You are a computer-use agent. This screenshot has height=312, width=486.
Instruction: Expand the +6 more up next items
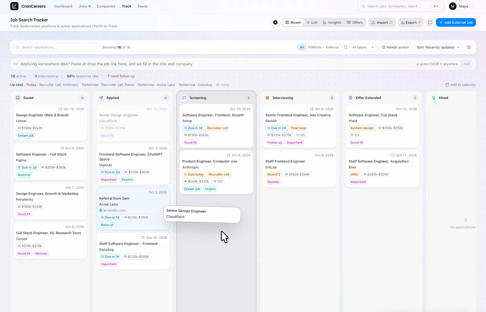click(222, 85)
